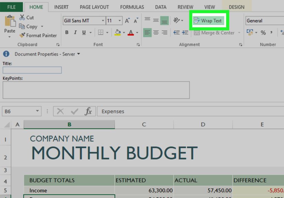Image resolution: width=284 pixels, height=198 pixels.
Task: Apply yellow fill color bucket
Action: (118, 32)
